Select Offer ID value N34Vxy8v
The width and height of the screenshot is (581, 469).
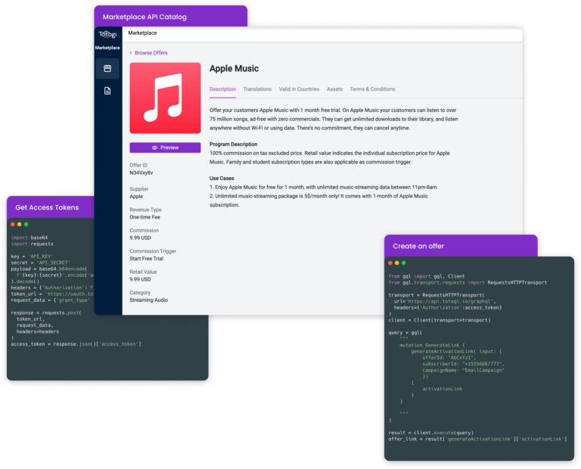click(141, 173)
